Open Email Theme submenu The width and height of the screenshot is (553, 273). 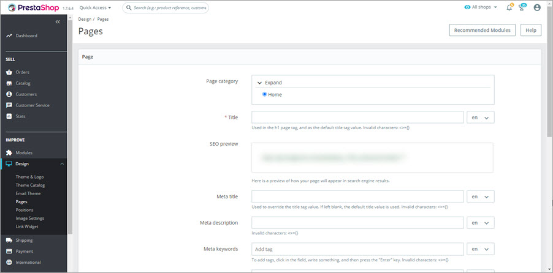tap(28, 193)
